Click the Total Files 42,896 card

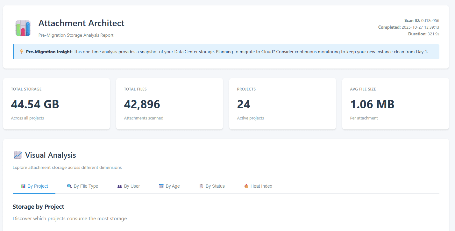pyautogui.click(x=169, y=104)
